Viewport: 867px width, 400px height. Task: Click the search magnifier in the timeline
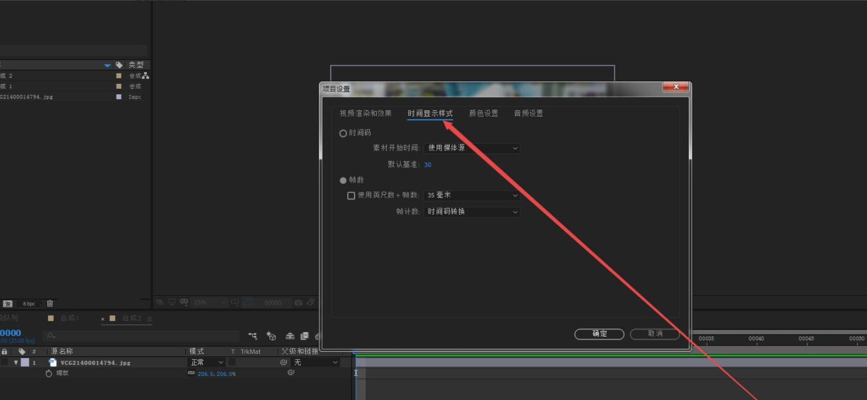pyautogui.click(x=49, y=336)
